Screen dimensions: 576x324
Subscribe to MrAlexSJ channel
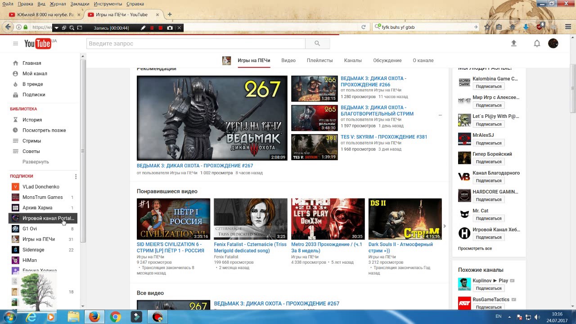489,143
